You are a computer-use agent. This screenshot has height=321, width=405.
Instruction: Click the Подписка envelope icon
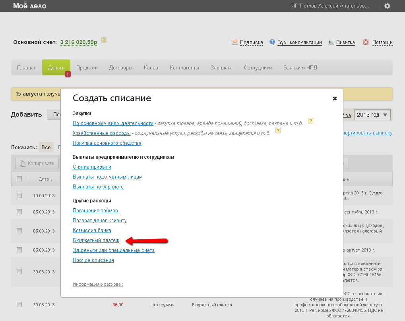[x=234, y=42]
